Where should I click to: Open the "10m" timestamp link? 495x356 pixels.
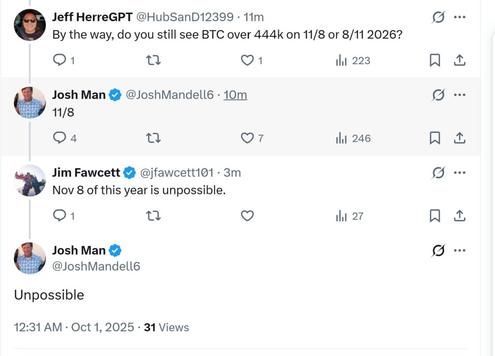(x=235, y=95)
